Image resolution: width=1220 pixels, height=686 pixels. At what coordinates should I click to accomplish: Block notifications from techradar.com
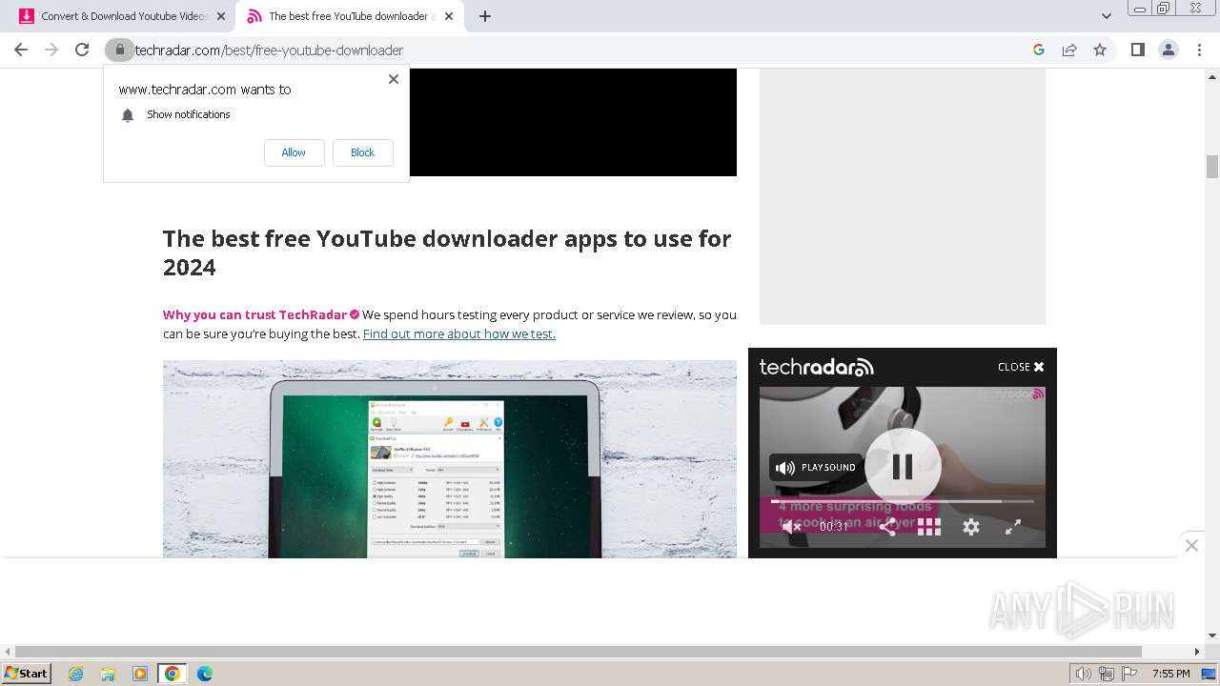362,152
